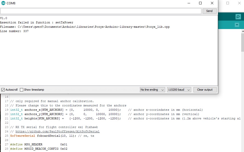Click the Arduino logo in the COM8 title bar
Viewport: 244px width, 152px height.
click(x=3, y=3)
